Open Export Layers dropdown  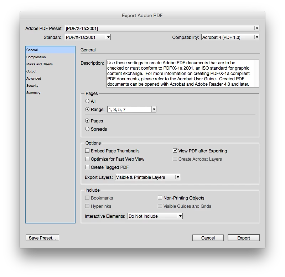coord(147,177)
